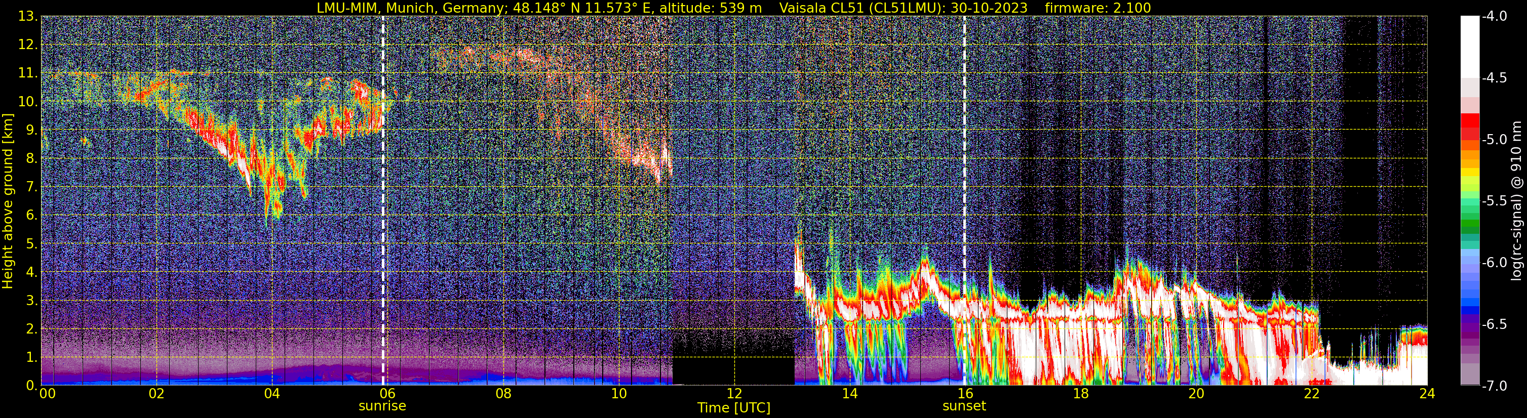Click the '5.' height tick label
1527x418 pixels.
point(31,244)
